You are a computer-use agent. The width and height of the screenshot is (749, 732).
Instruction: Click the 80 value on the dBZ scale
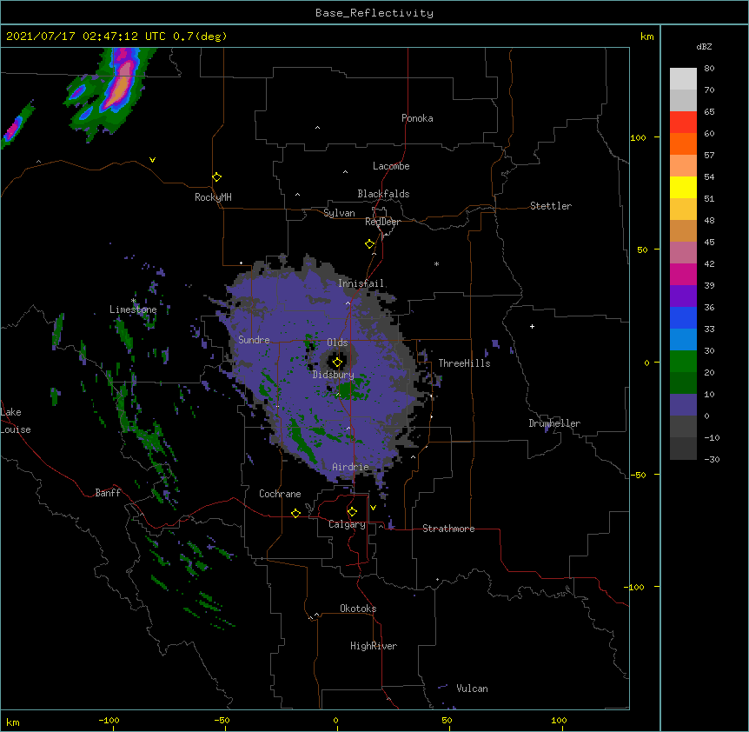tap(709, 69)
